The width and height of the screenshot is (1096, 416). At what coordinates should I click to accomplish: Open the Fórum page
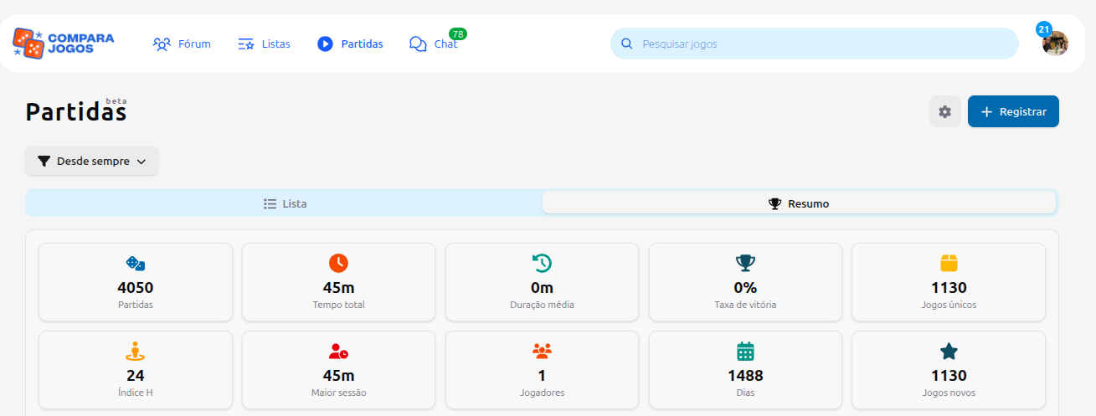tap(182, 44)
